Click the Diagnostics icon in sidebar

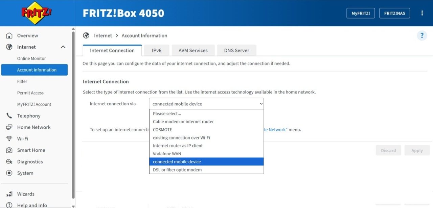pyautogui.click(x=9, y=162)
